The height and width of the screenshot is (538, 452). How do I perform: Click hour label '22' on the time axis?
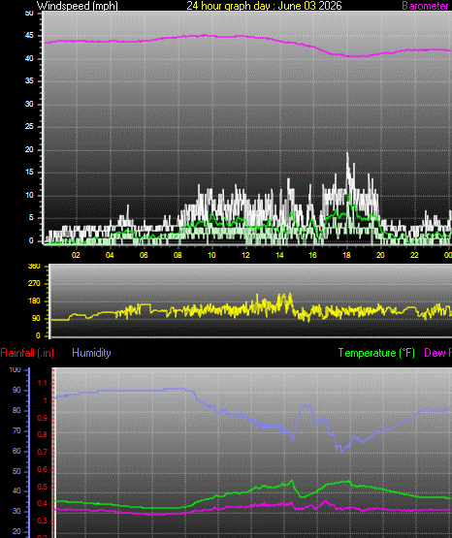(414, 255)
